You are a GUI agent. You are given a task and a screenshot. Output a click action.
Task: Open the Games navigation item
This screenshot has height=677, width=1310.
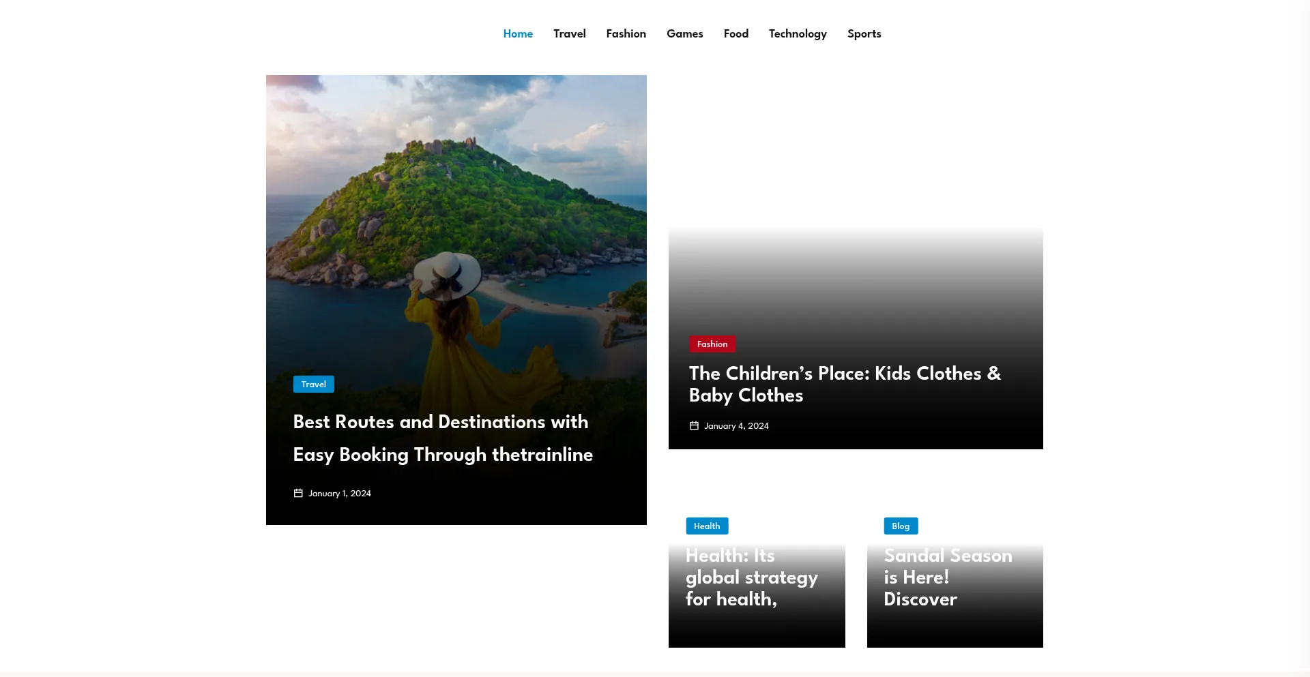pyautogui.click(x=684, y=33)
